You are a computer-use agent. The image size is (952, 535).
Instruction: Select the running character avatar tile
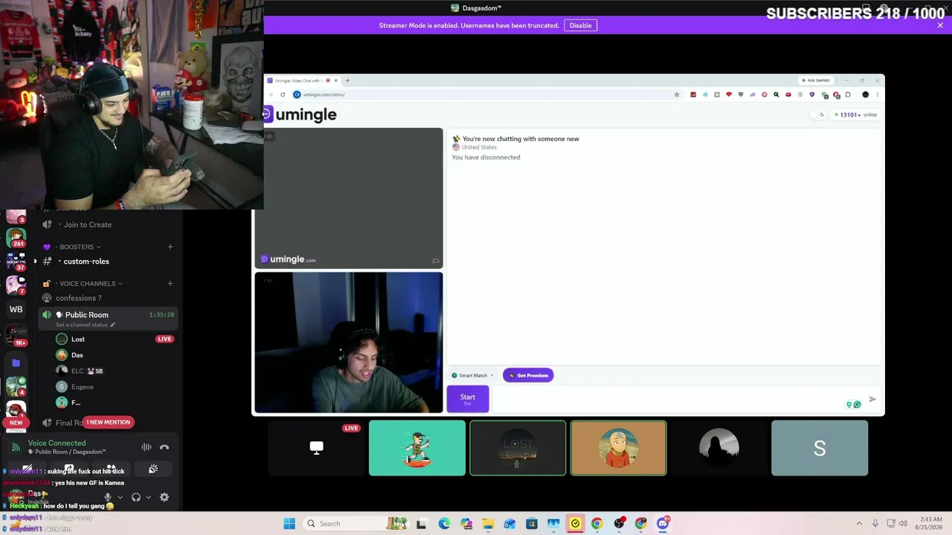[417, 448]
